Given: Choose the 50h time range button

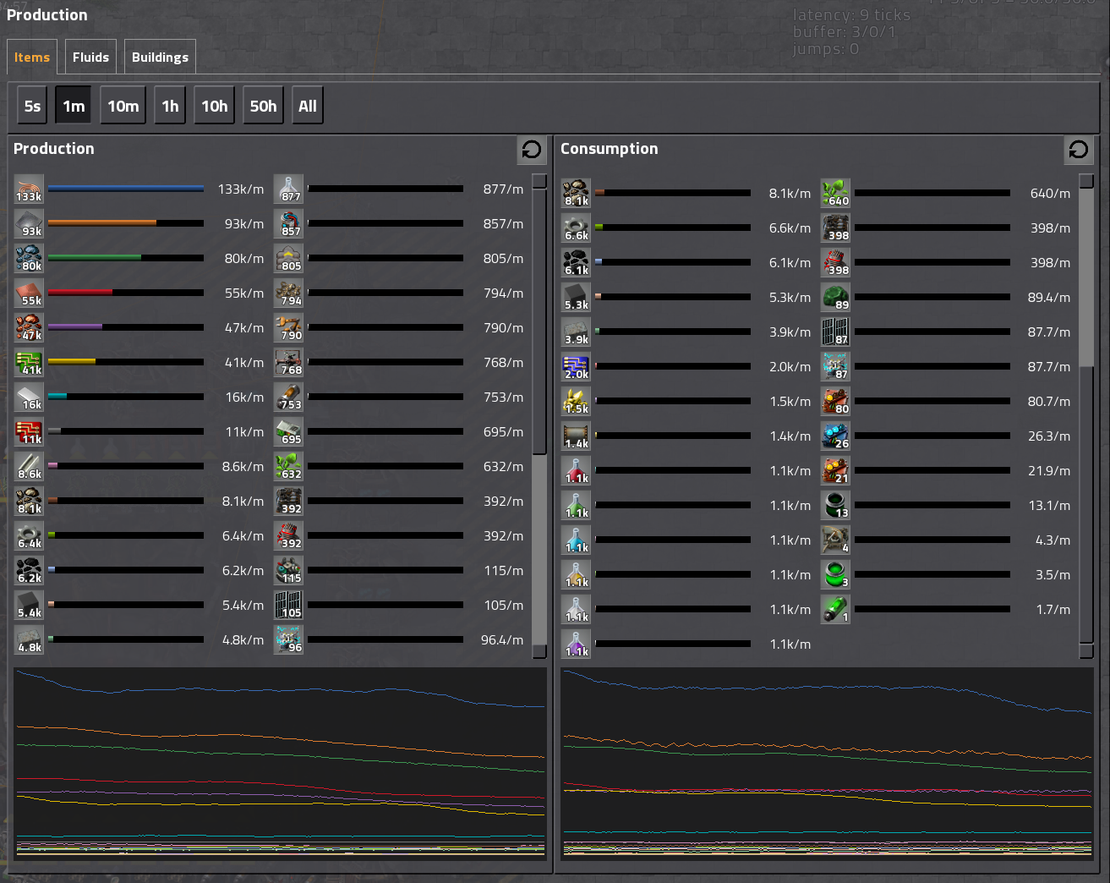Looking at the screenshot, I should [263, 107].
